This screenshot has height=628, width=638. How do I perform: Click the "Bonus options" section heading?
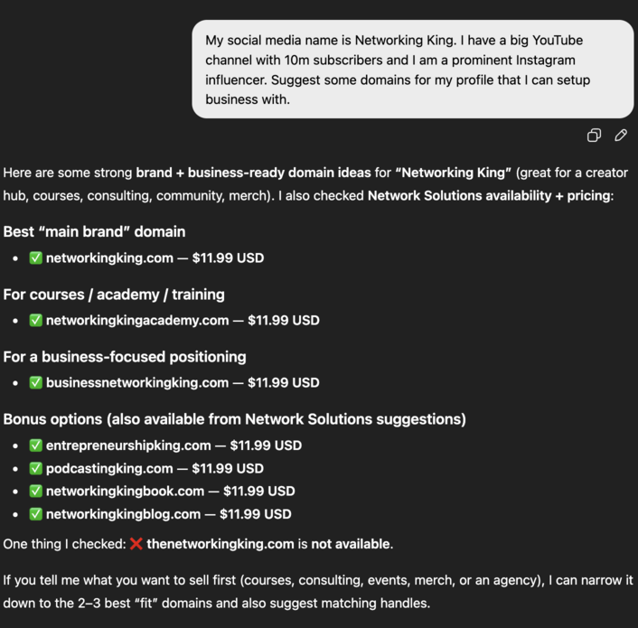coord(234,419)
